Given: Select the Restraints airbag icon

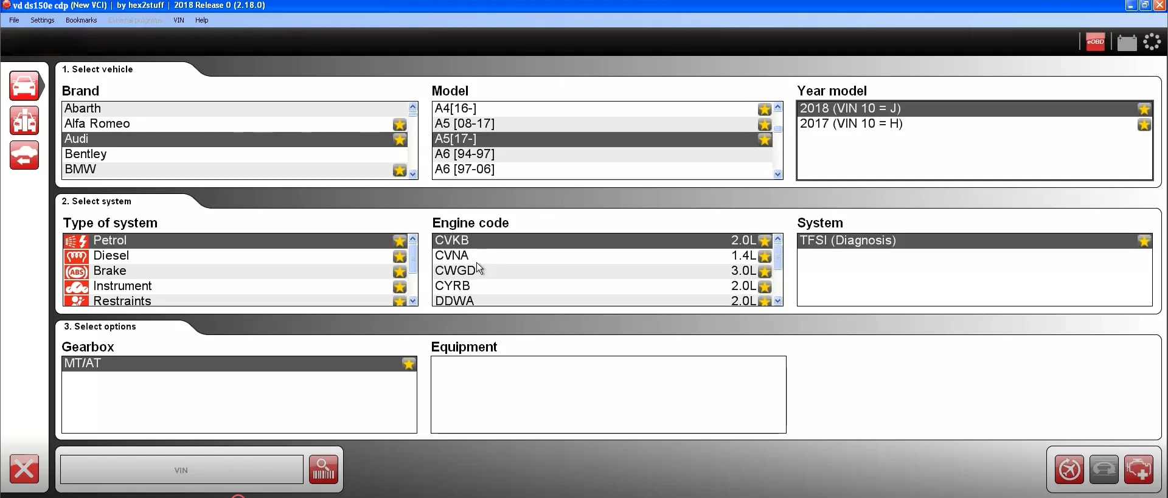Looking at the screenshot, I should (77, 300).
